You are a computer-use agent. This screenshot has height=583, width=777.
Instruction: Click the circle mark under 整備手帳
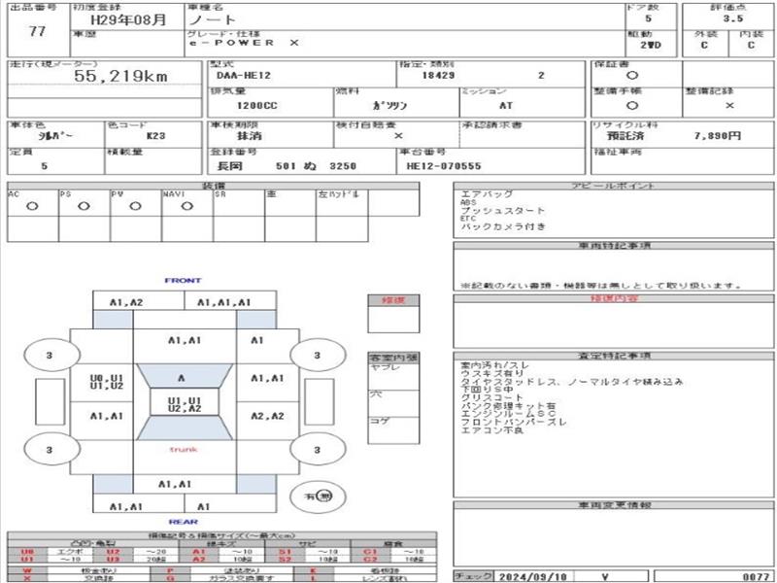(632, 106)
